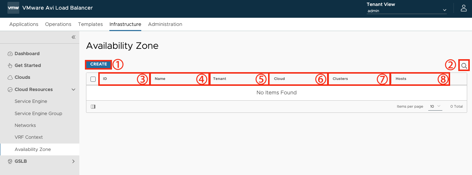This screenshot has height=175, width=472.
Task: Open the column chooser icon below table
Action: [x=93, y=107]
